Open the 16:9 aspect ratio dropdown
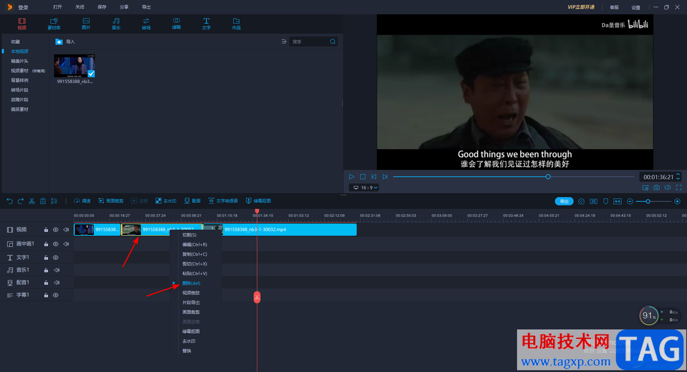Screen dimensions: 687x372 [x=365, y=187]
